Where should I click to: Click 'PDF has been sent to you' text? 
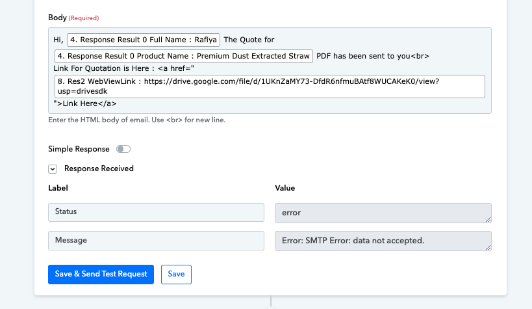tap(363, 56)
